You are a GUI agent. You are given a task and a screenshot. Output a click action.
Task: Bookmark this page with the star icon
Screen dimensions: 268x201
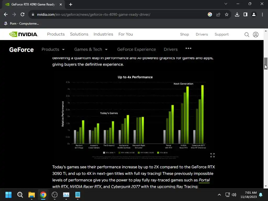pos(227,15)
